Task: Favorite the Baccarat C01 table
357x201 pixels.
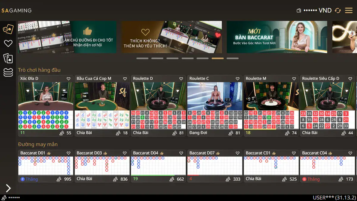Action: [294, 153]
